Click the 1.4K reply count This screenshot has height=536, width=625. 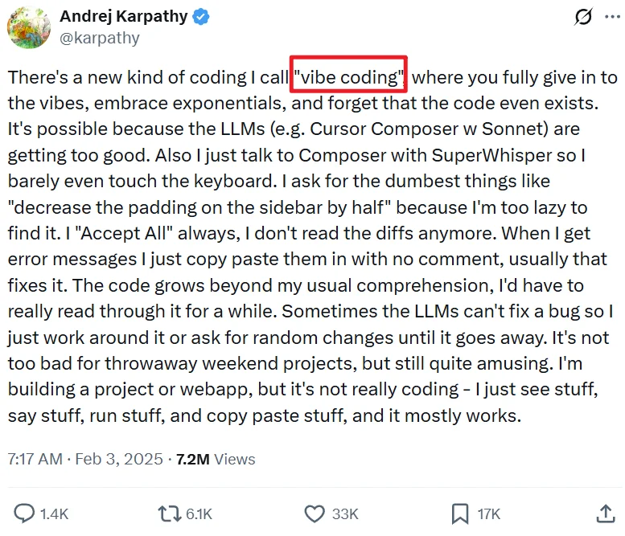pos(55,514)
